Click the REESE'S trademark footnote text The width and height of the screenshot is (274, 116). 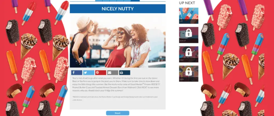(115, 99)
